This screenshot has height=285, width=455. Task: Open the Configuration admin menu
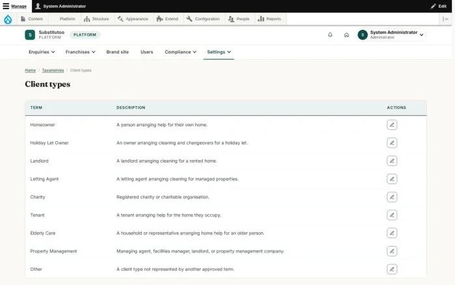(x=203, y=19)
